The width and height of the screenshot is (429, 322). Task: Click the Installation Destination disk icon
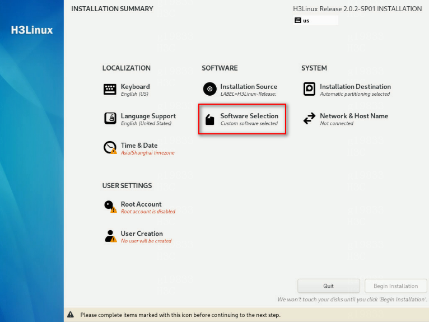(310, 89)
